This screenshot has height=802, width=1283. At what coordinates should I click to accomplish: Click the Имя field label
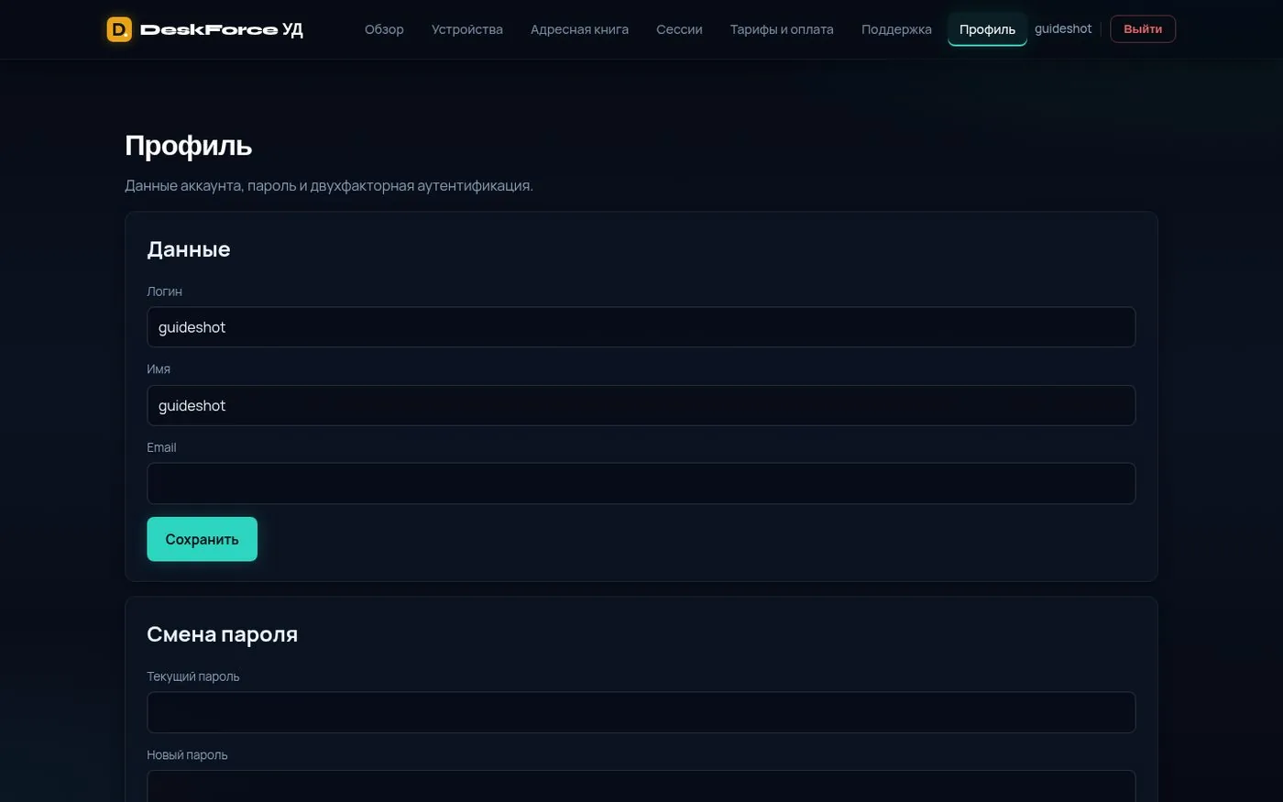[159, 368]
